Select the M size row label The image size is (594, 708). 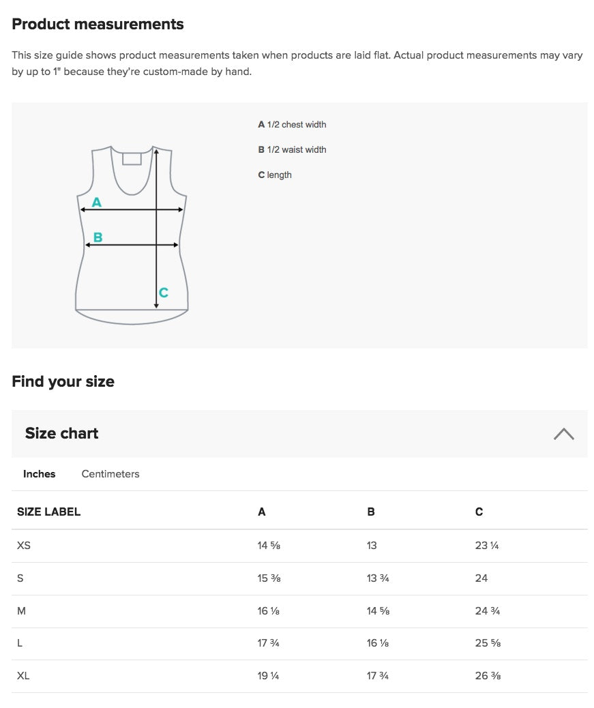22,611
